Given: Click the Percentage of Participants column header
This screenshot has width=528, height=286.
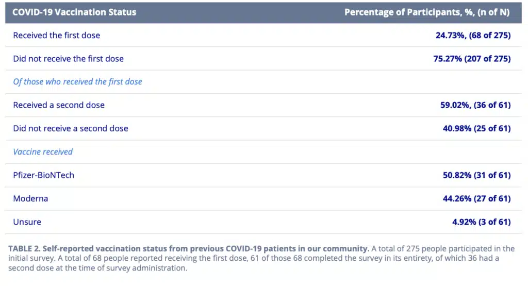Looking at the screenshot, I should click(x=427, y=12).
